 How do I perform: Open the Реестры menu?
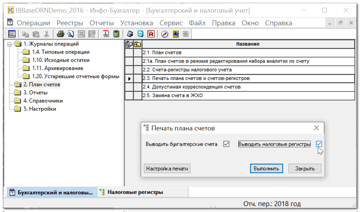pos(70,23)
